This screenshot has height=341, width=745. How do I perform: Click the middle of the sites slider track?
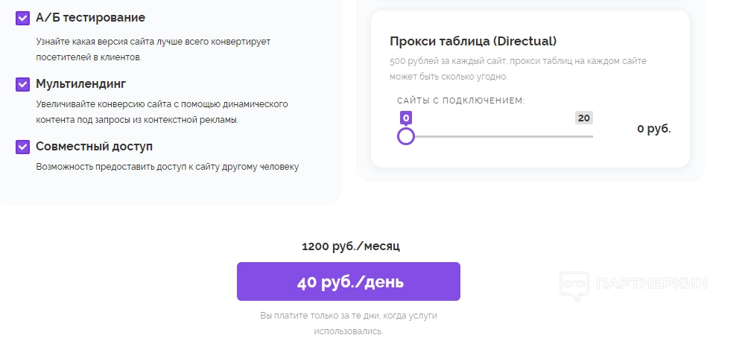(499, 136)
